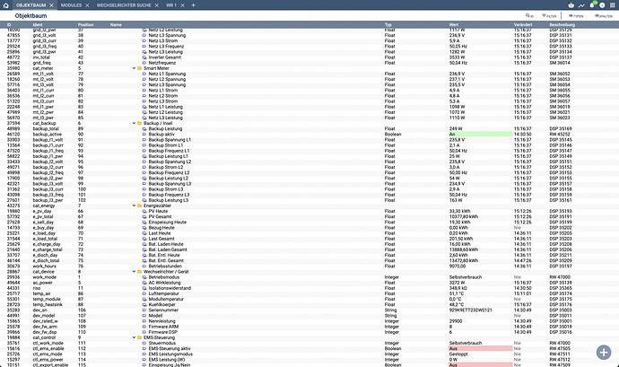Select the Netz L3 Spannung row under Smart Meter

[x=309, y=85]
